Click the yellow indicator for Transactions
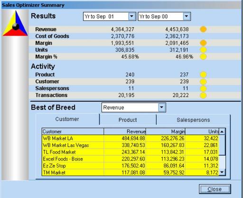Screen dimensions: 243x198 coord(203,95)
